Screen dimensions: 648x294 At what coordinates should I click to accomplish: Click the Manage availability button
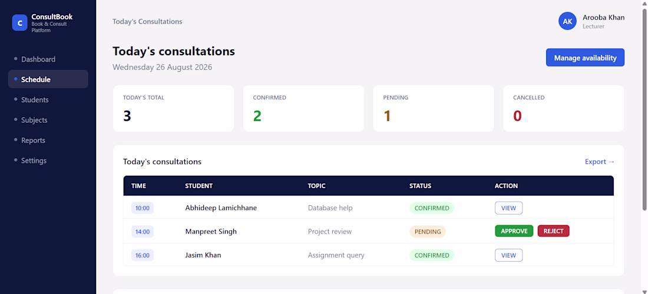coord(585,58)
